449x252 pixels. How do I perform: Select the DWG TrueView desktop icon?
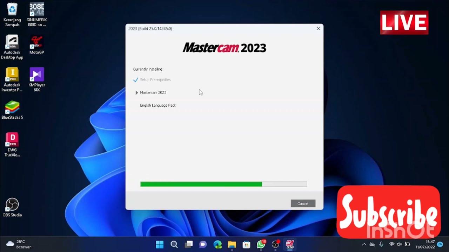(x=12, y=145)
